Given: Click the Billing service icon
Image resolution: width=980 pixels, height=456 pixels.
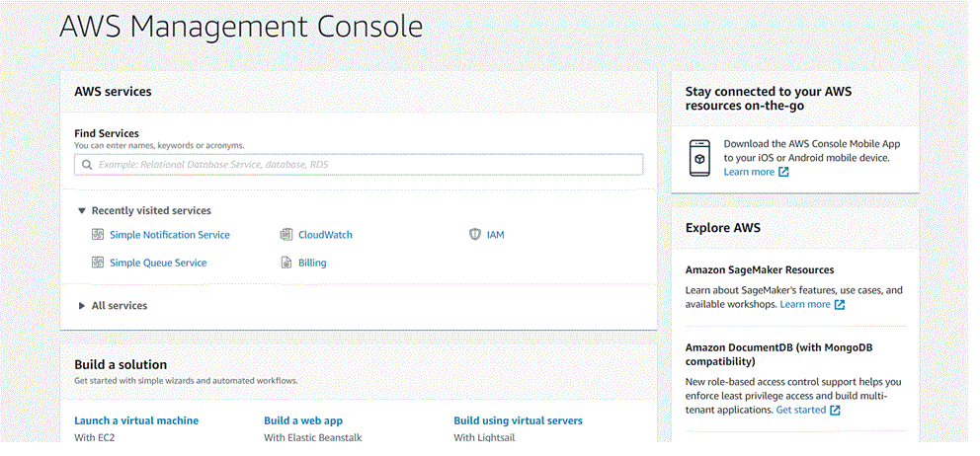Looking at the screenshot, I should click(286, 263).
